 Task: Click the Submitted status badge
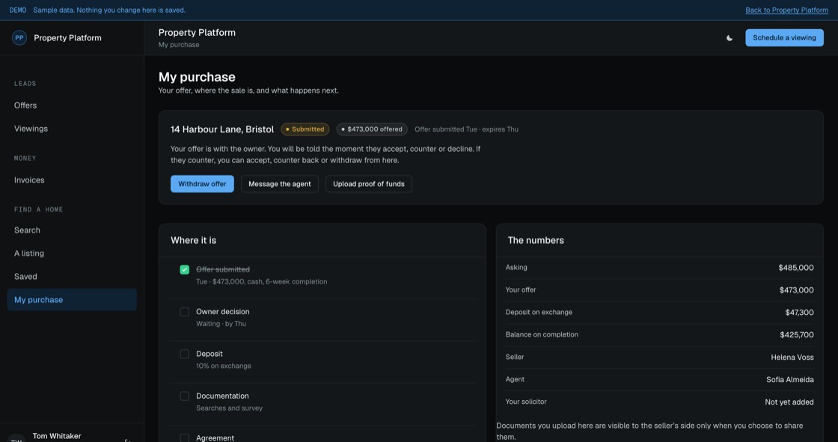(305, 129)
